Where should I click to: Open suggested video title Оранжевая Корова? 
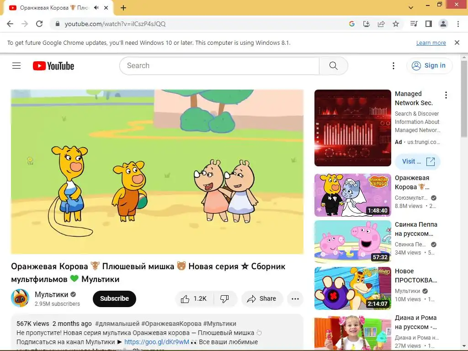412,182
